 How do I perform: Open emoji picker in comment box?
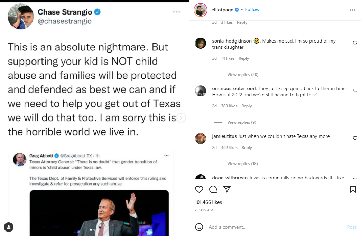click(x=199, y=227)
